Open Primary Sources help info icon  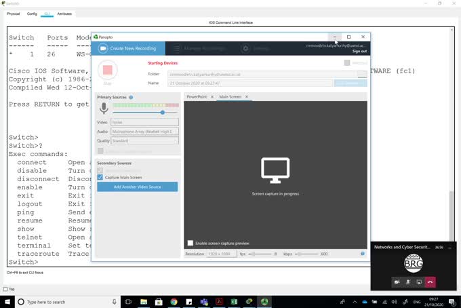coord(131,98)
